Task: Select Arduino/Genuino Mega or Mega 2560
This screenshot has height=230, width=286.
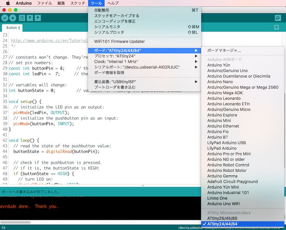Action: click(243, 87)
